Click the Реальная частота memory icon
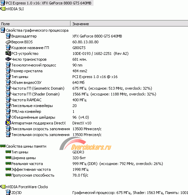This screenshot has height=195, width=188. click(x=8, y=163)
